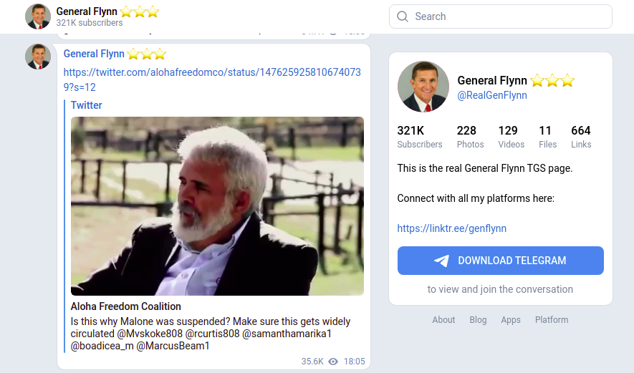Open the twitter.com alohafreedomco status link

pyautogui.click(x=212, y=79)
